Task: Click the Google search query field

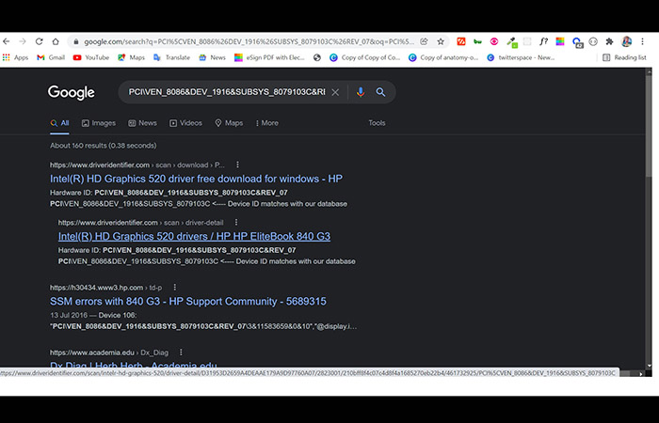Action: click(x=227, y=92)
